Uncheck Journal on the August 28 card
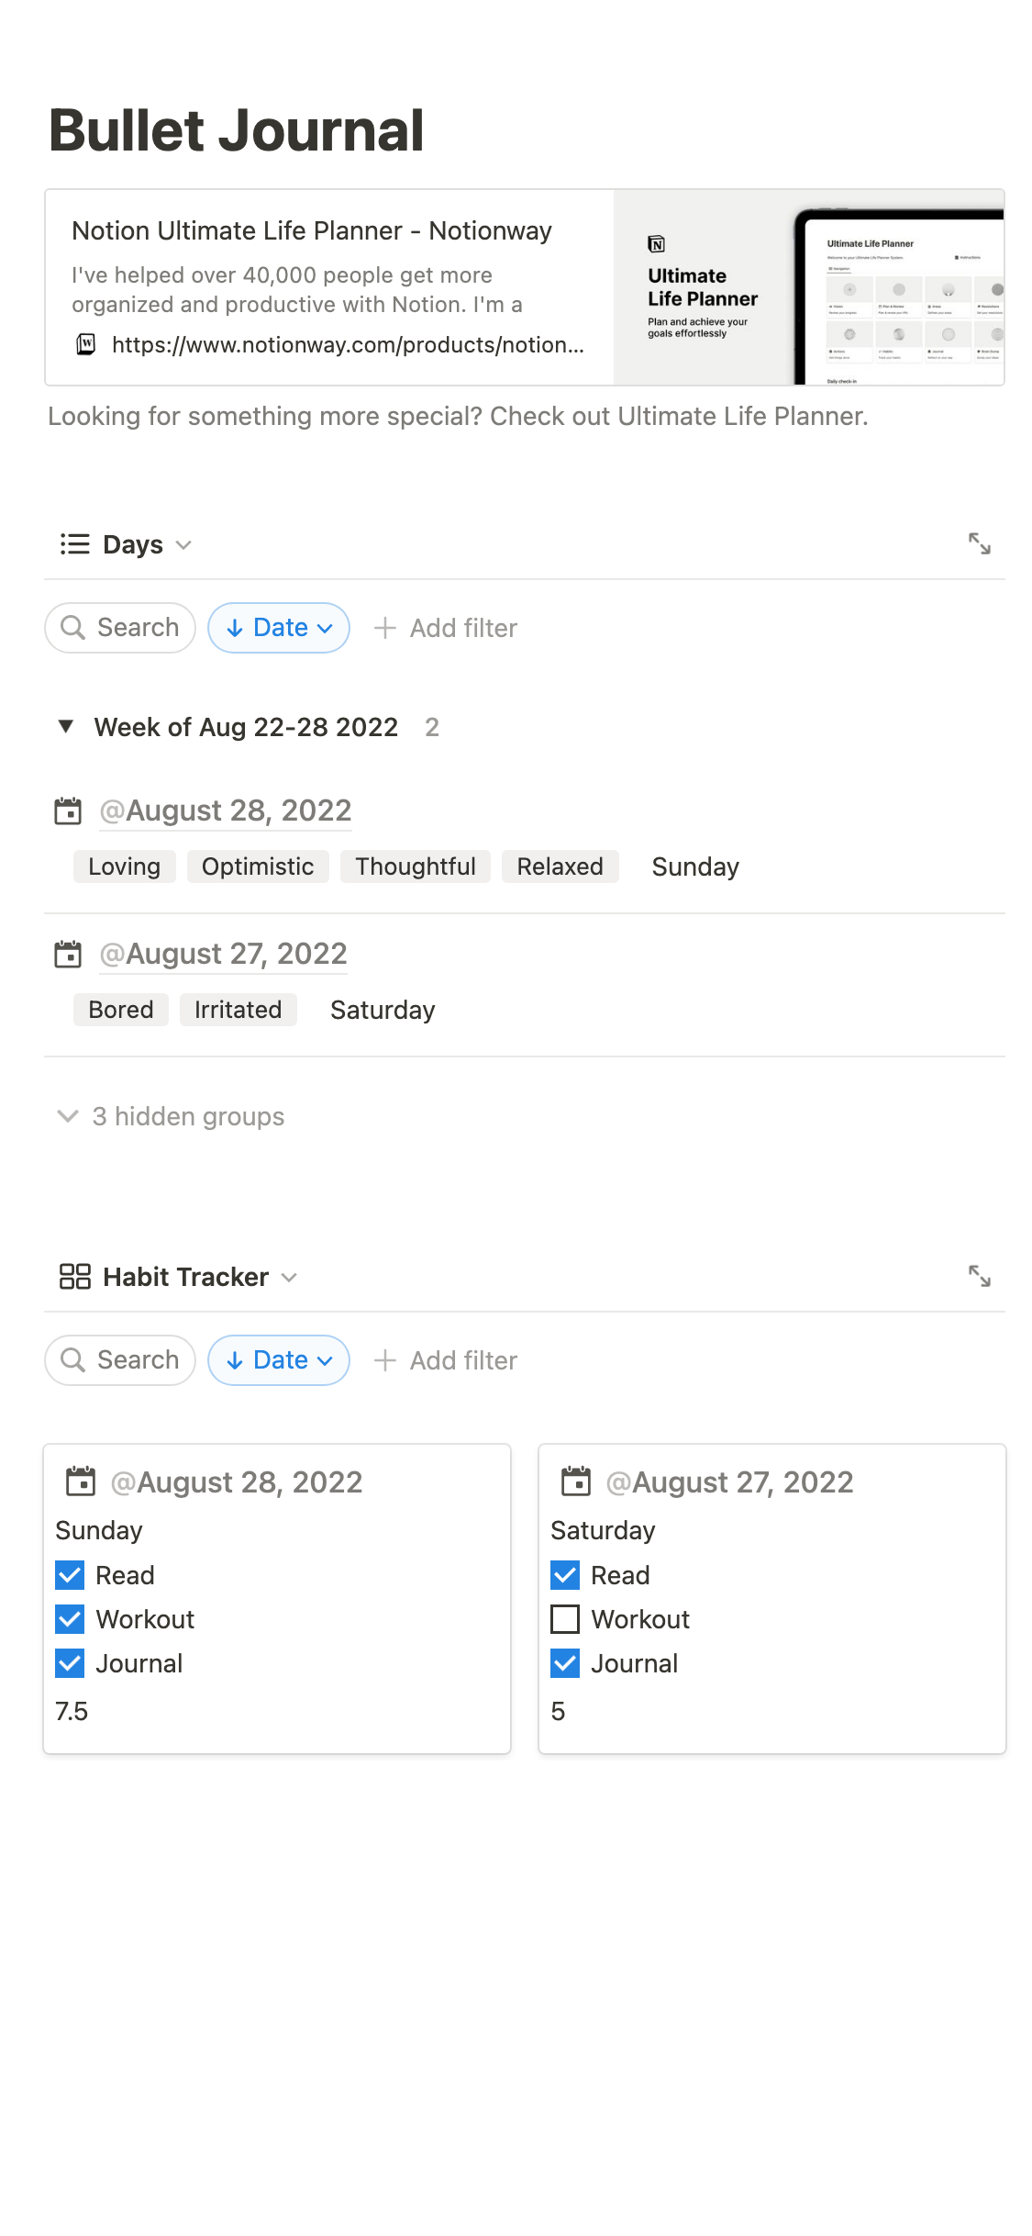Viewport: 1032px width, 2236px height. tap(70, 1663)
